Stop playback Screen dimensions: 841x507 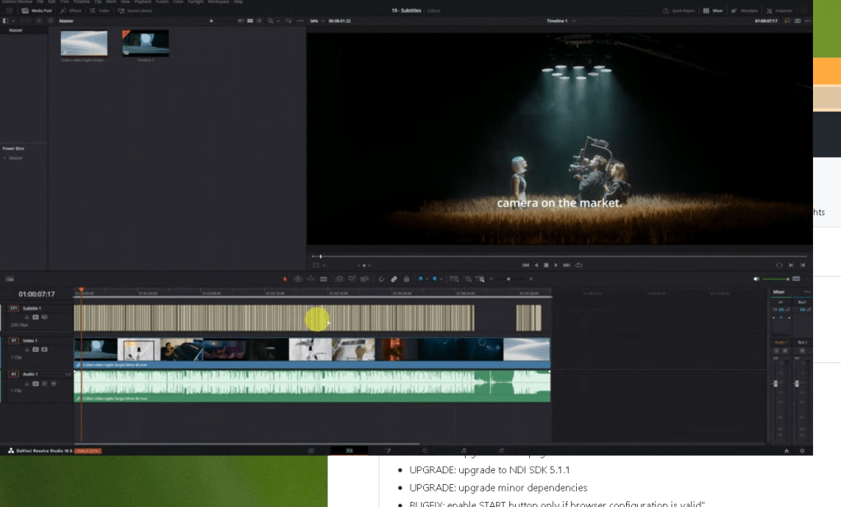pos(546,265)
